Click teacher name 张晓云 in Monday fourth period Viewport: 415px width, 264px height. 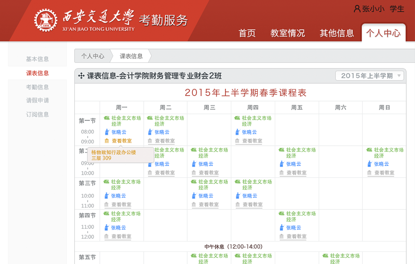coord(119,228)
